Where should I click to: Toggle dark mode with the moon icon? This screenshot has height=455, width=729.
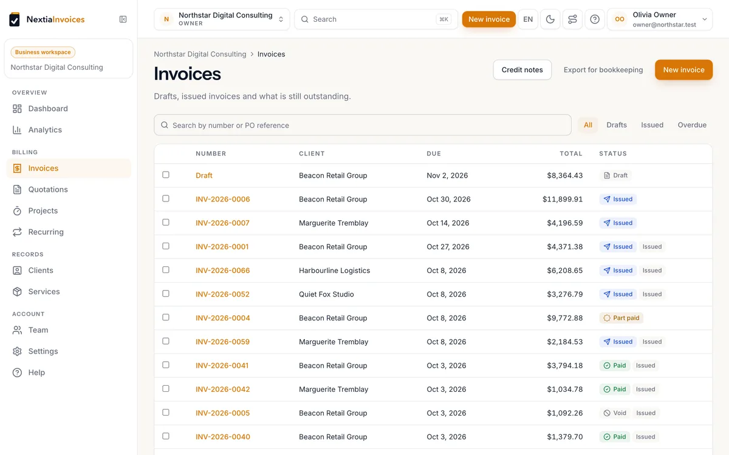(550, 19)
